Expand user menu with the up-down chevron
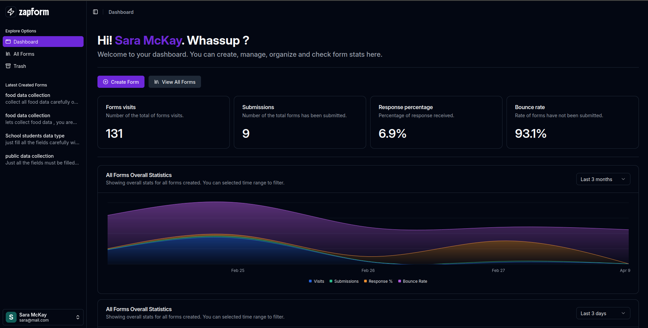 click(78, 317)
